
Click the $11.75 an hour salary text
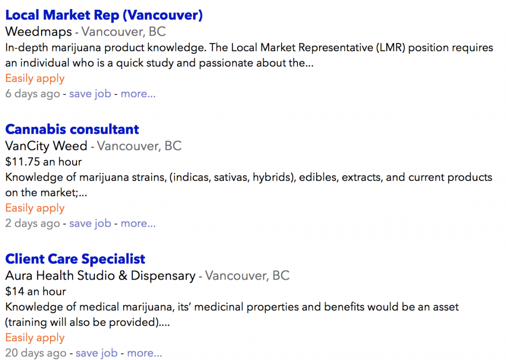click(x=43, y=162)
